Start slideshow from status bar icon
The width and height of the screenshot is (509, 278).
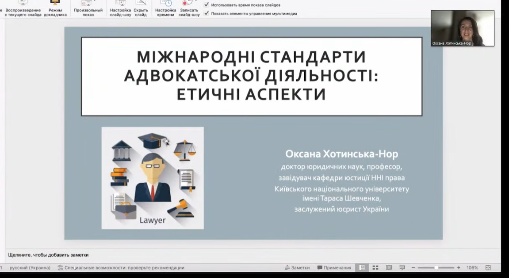point(402,268)
